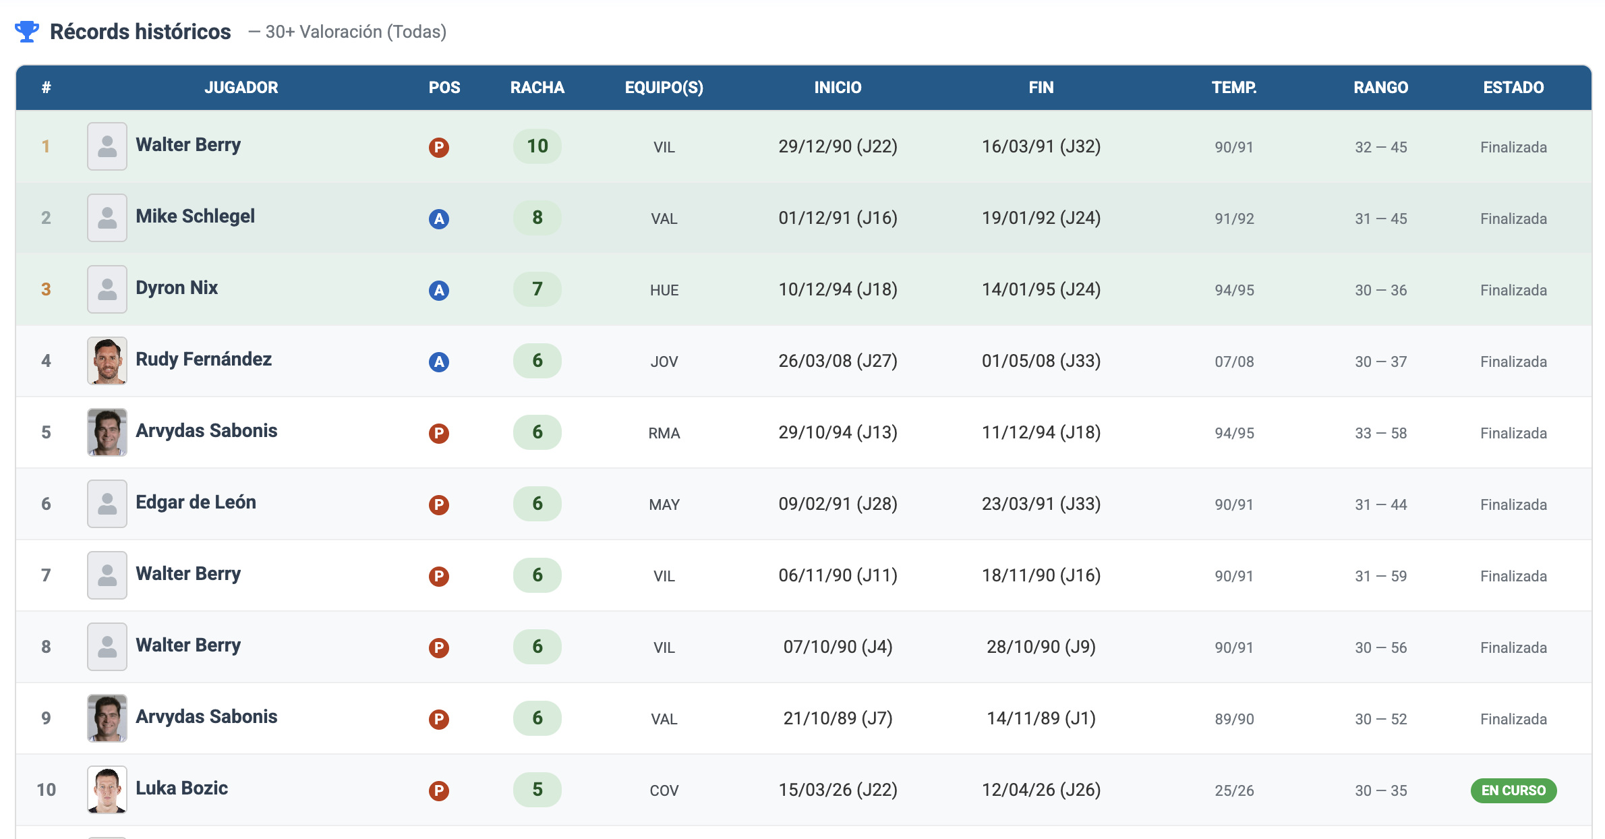Open the Arvydas Sabonis link in the RMA row
The image size is (1605, 839).
pos(206,431)
